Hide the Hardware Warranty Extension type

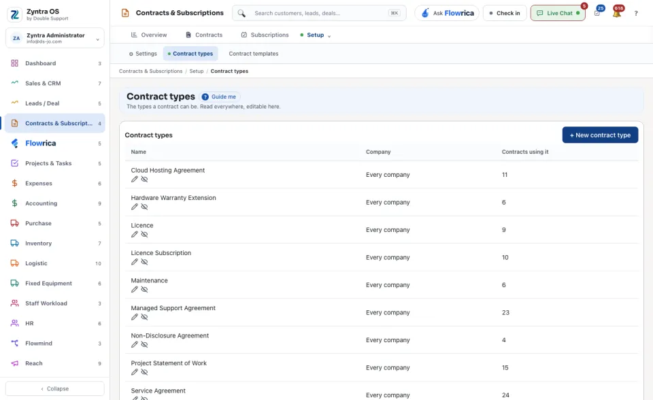(x=144, y=207)
